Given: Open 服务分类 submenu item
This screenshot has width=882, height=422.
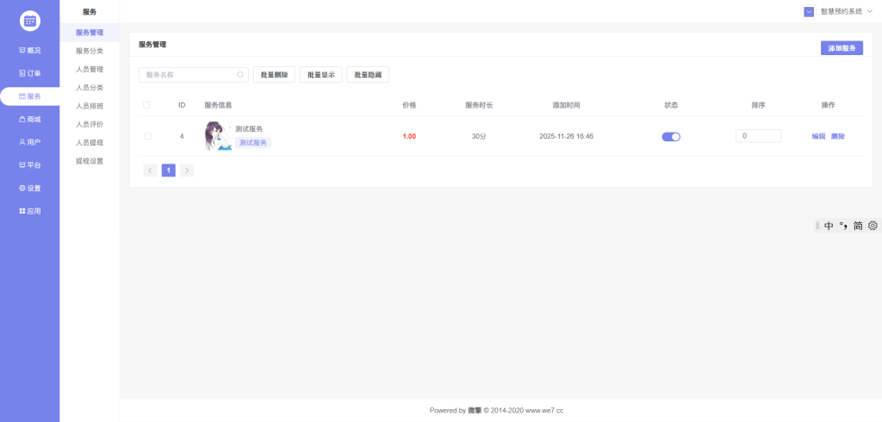Looking at the screenshot, I should (x=90, y=51).
